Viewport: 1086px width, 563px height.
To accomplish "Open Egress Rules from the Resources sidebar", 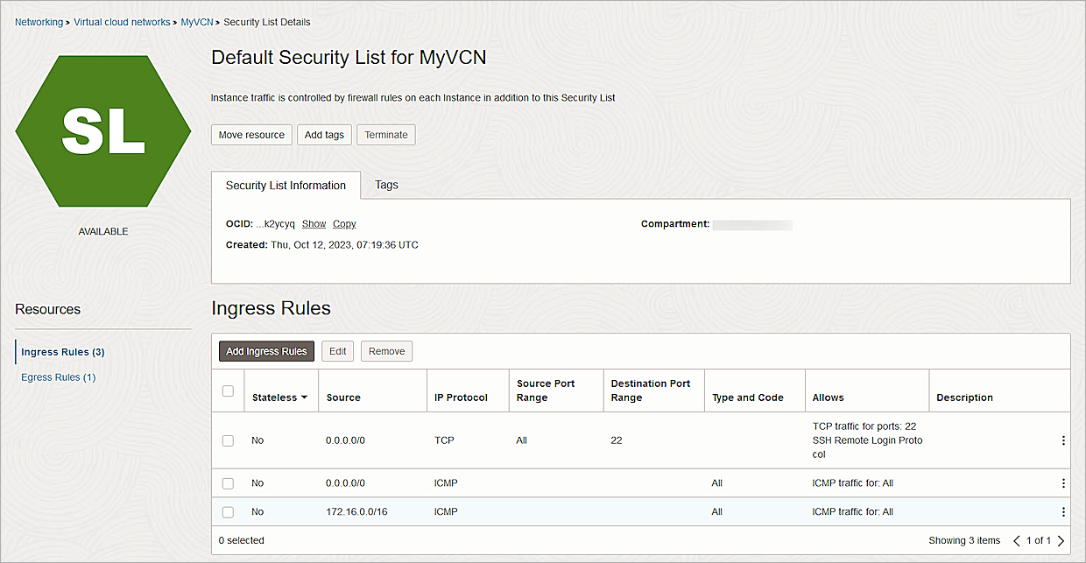I will click(x=58, y=377).
